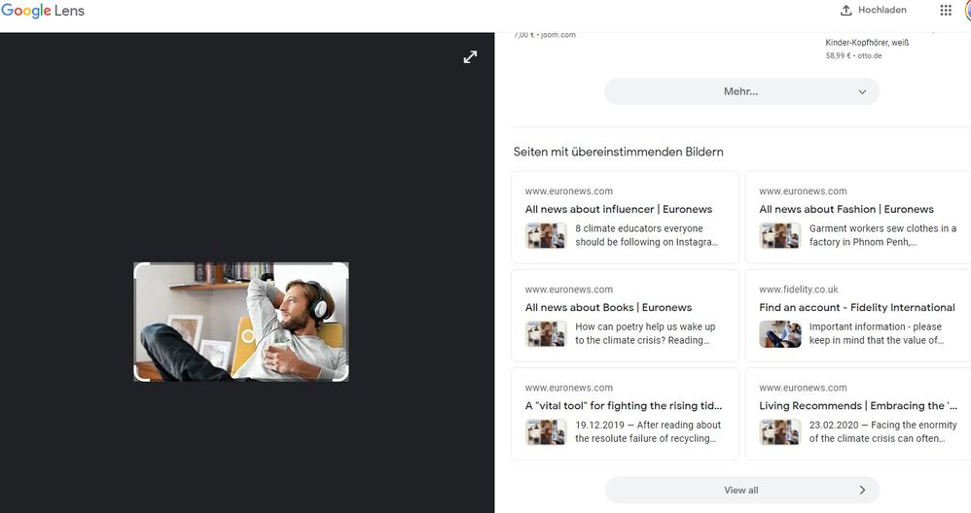Click the bottom-right crop corner handle on photo
Viewport: 971px width, 513px height.
coord(342,375)
